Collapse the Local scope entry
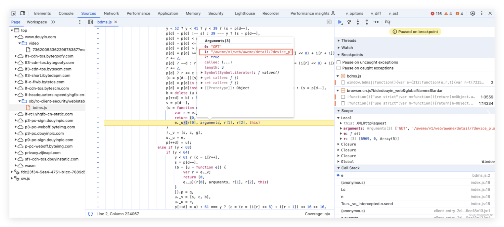 point(339,118)
